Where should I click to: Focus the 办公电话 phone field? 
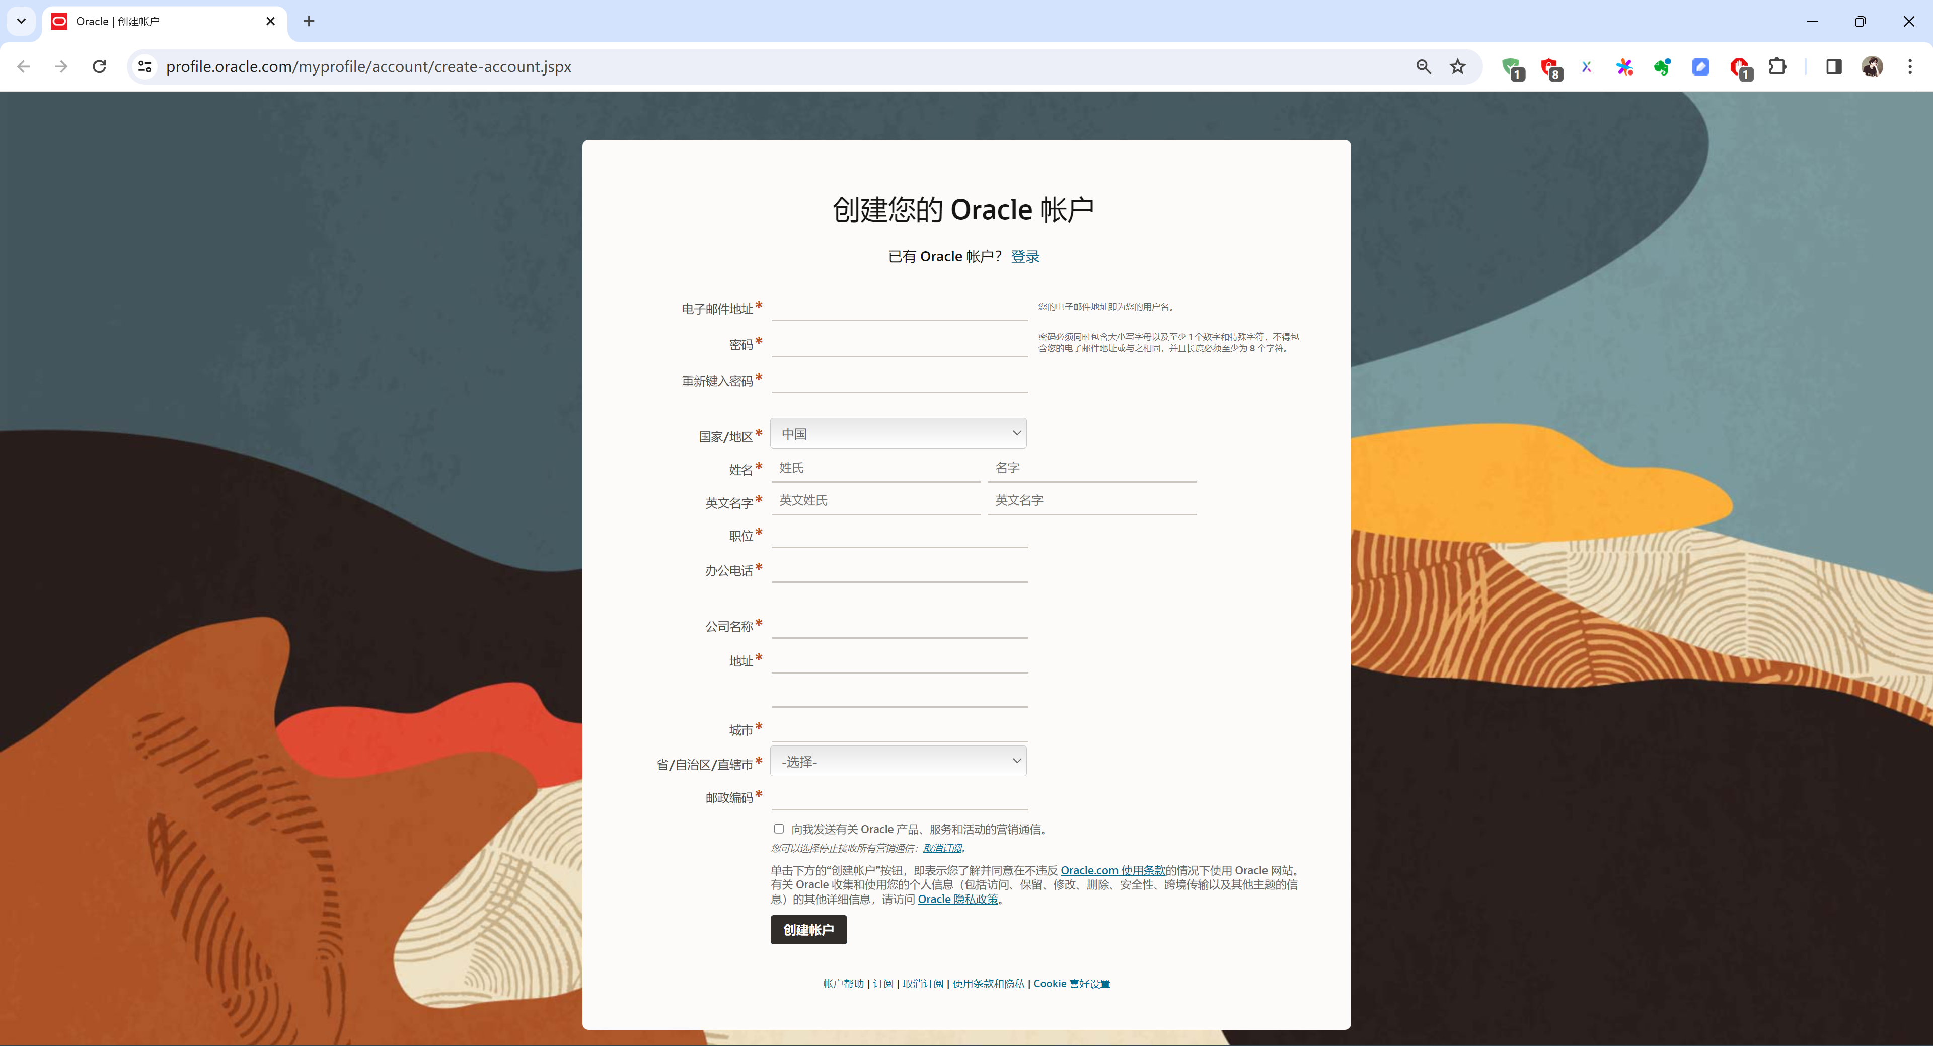tap(899, 569)
